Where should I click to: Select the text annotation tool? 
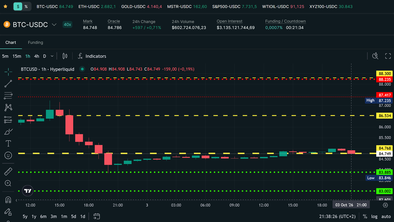click(x=8, y=143)
